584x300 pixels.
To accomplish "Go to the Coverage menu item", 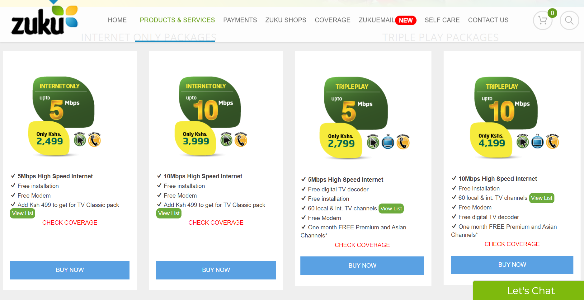I will tap(332, 20).
